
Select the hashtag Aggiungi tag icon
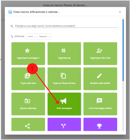tap(63, 51)
